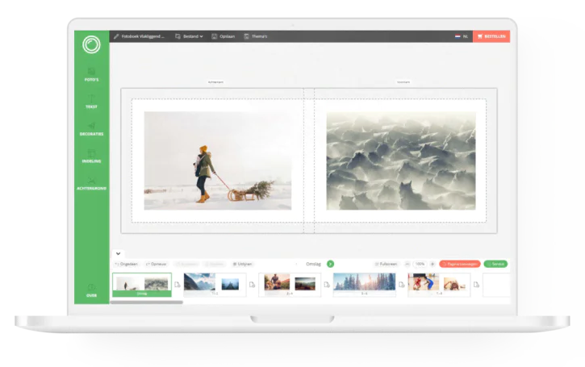Click the round logo in the sidebar
Image resolution: width=585 pixels, height=367 pixels.
click(91, 44)
